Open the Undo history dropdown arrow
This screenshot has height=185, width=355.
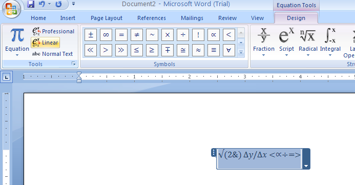pyautogui.click(x=49, y=4)
